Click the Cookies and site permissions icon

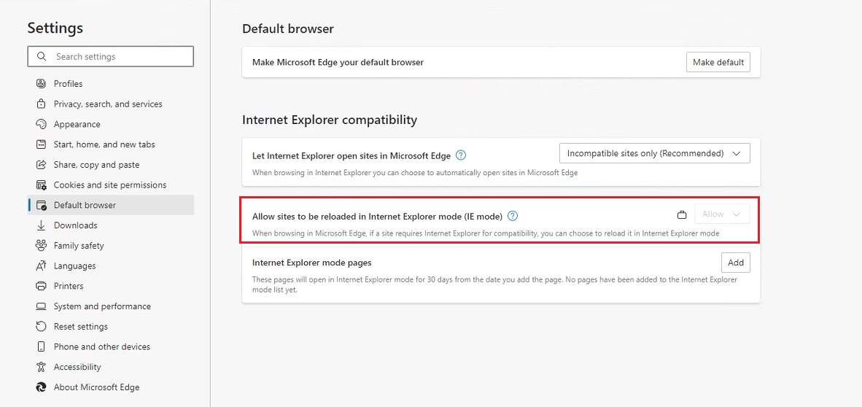[x=42, y=185]
